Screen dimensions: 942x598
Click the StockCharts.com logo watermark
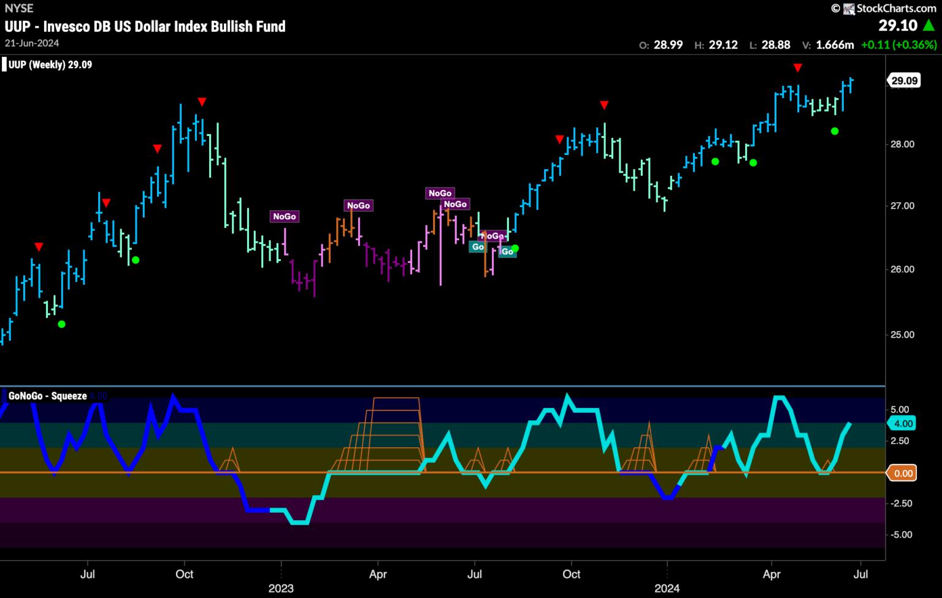coord(883,8)
